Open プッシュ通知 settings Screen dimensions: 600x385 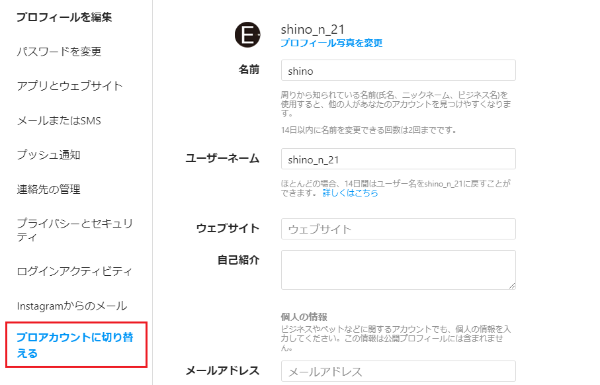[48, 155]
